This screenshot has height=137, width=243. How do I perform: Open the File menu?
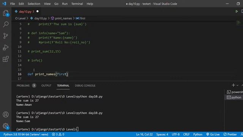point(13,4)
